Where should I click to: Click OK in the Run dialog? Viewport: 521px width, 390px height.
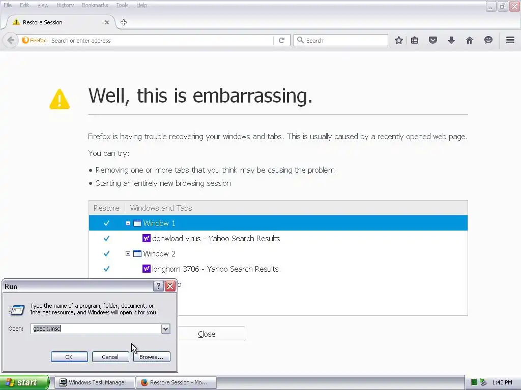click(69, 357)
